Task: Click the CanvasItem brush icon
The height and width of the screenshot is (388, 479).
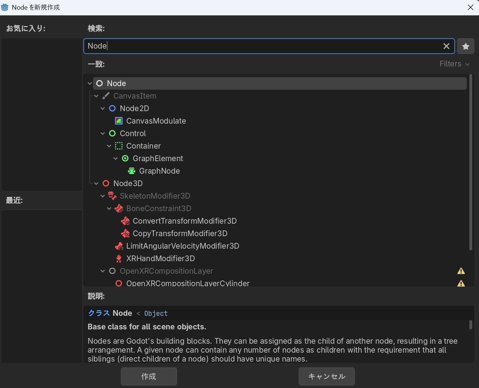Action: pos(106,96)
